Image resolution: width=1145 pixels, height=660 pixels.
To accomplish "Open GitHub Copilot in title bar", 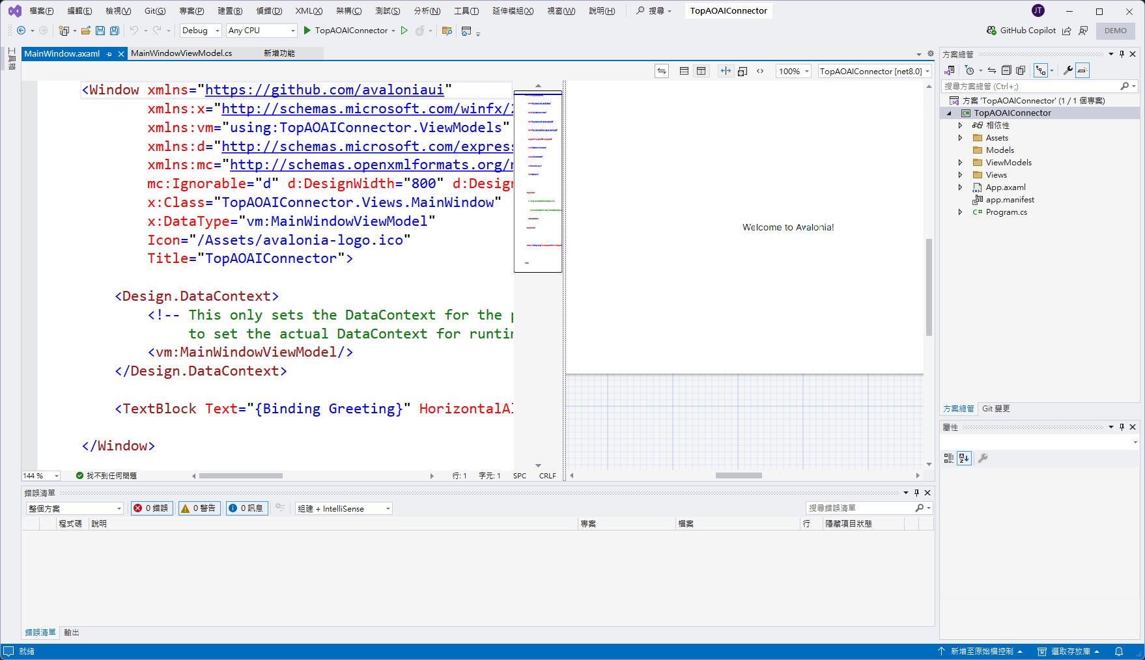I will click(x=1021, y=31).
